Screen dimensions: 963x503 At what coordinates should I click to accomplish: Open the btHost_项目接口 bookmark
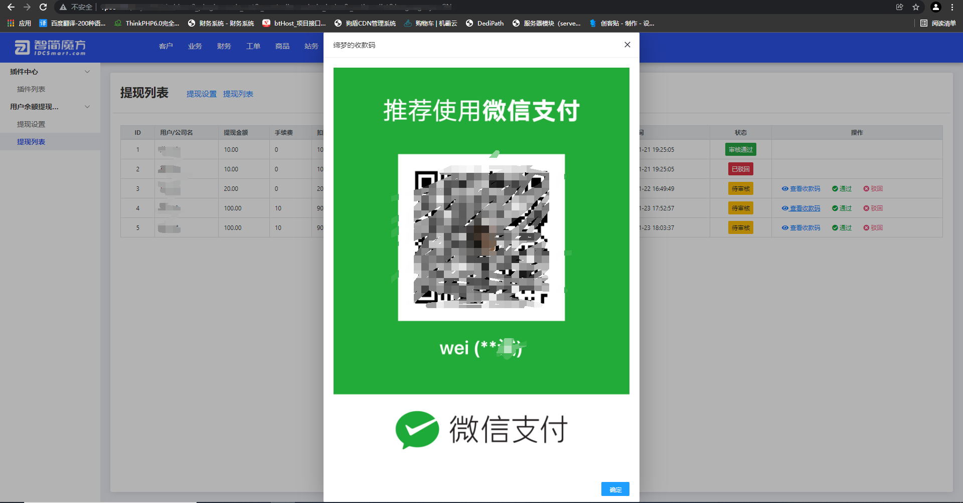pyautogui.click(x=294, y=23)
